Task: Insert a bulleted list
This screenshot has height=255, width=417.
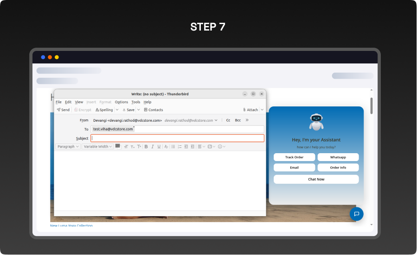Action: 173,147
